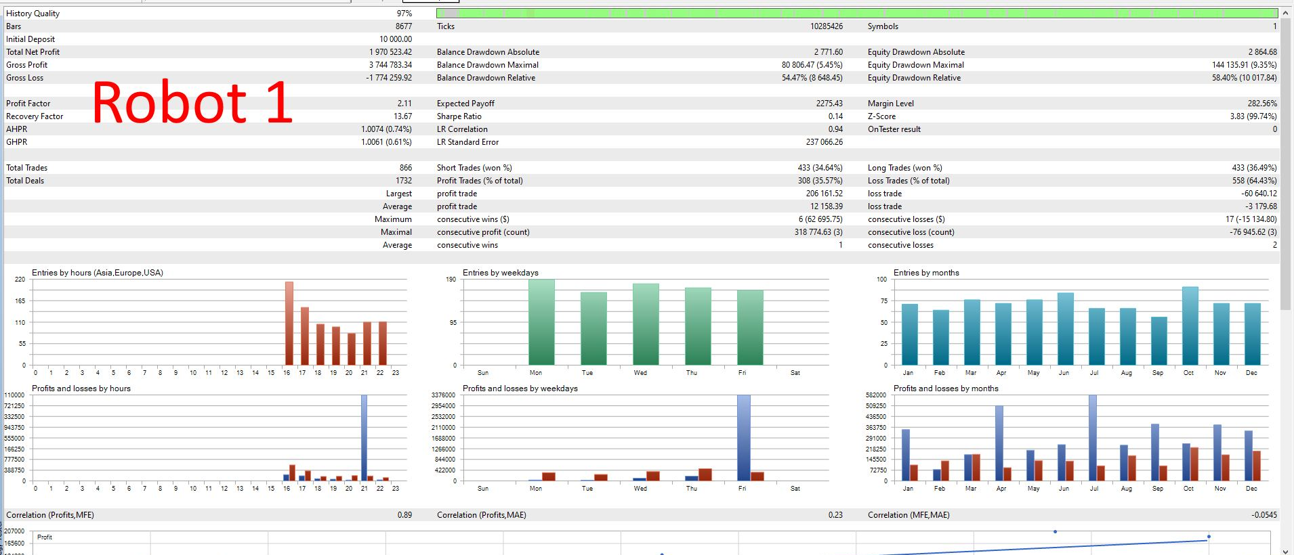This screenshot has height=555, width=1294.
Task: Click the 282.56% margin level value
Action: [x=1262, y=104]
